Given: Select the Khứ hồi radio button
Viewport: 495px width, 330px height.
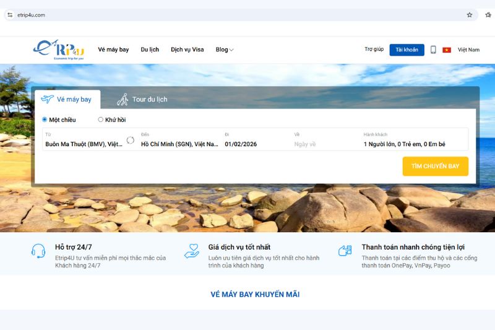Looking at the screenshot, I should coord(100,119).
